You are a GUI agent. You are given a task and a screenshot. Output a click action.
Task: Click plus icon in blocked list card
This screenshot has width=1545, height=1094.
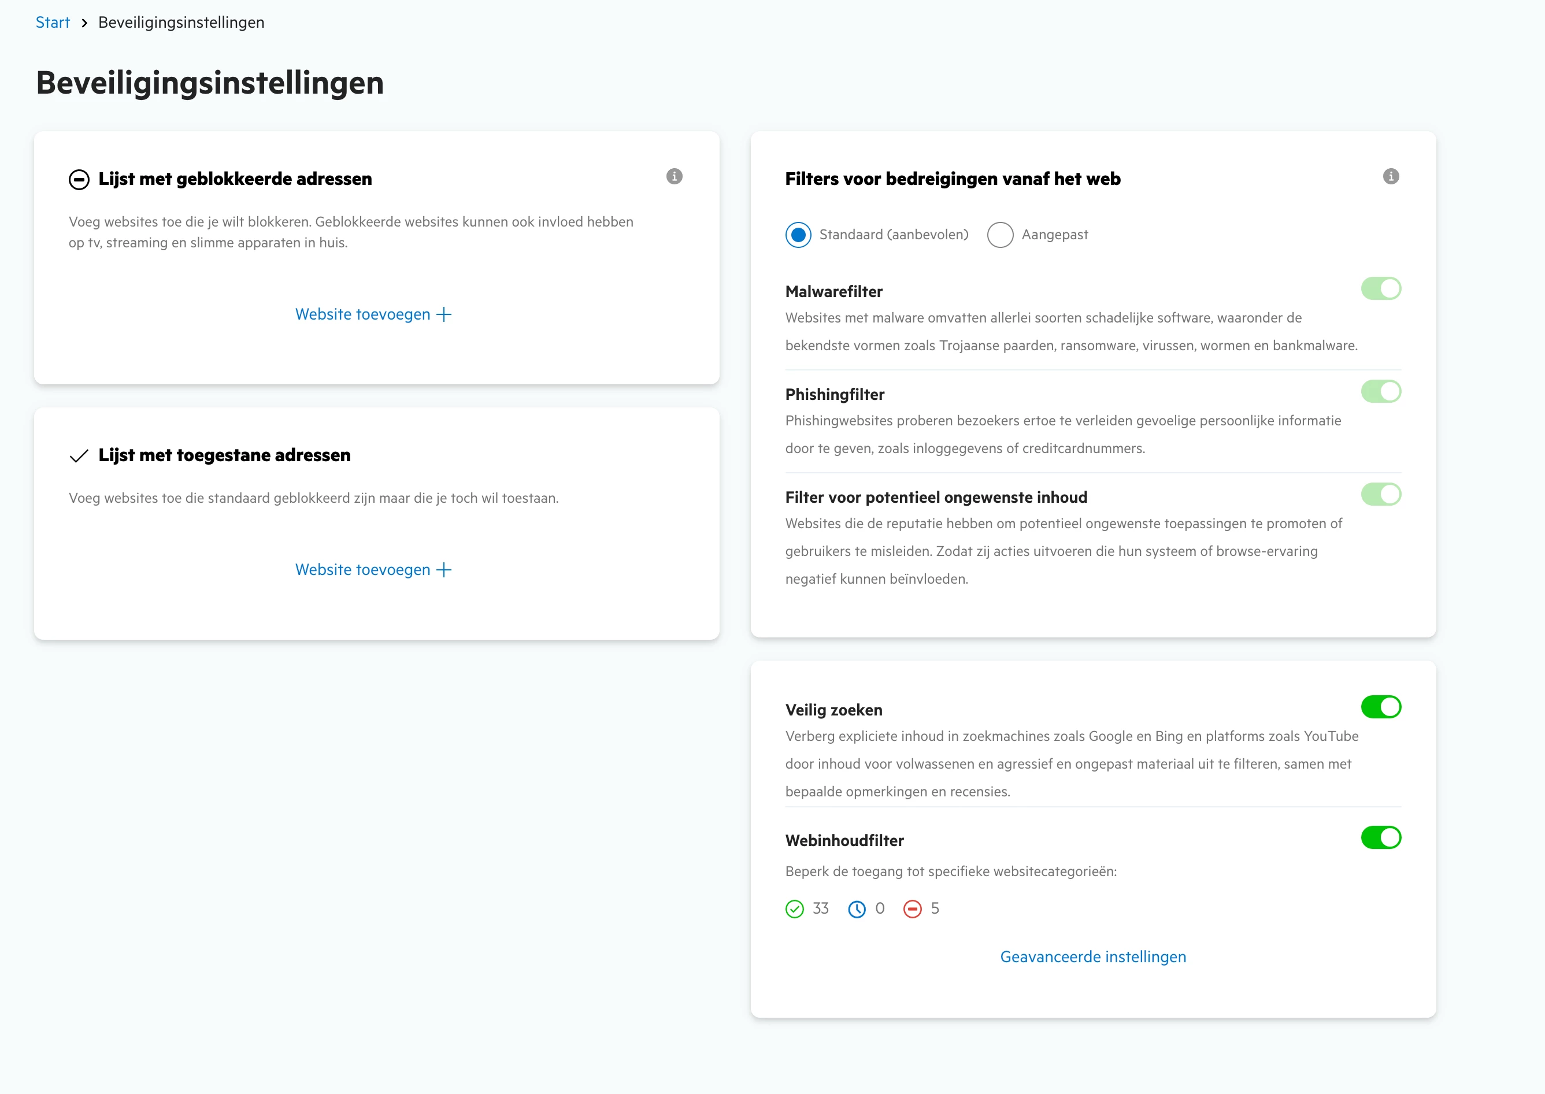point(443,314)
